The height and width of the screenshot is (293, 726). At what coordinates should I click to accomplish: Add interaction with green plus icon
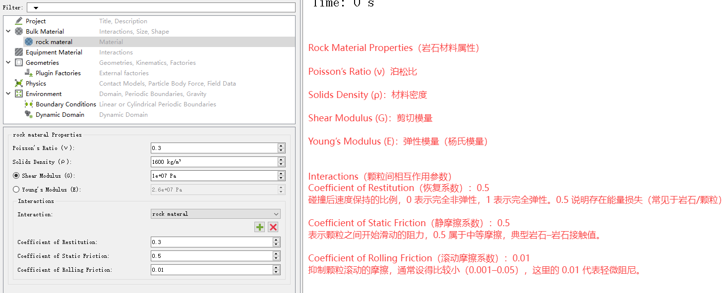coord(260,227)
